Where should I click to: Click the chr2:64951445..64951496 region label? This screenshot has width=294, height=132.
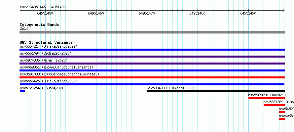(43, 7)
